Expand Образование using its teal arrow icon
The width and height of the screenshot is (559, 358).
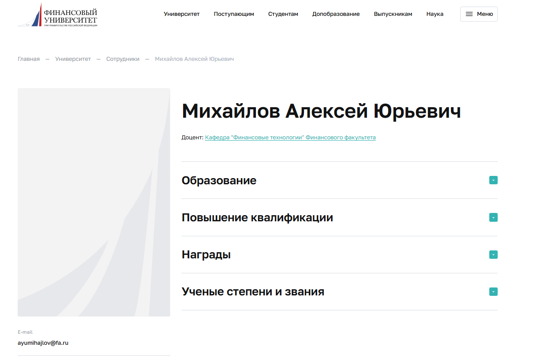point(493,180)
